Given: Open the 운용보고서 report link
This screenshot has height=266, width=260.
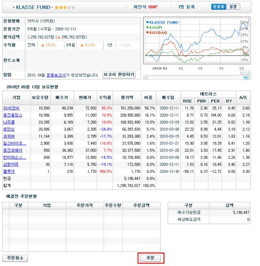Looking at the screenshot, I should pyautogui.click(x=56, y=75).
